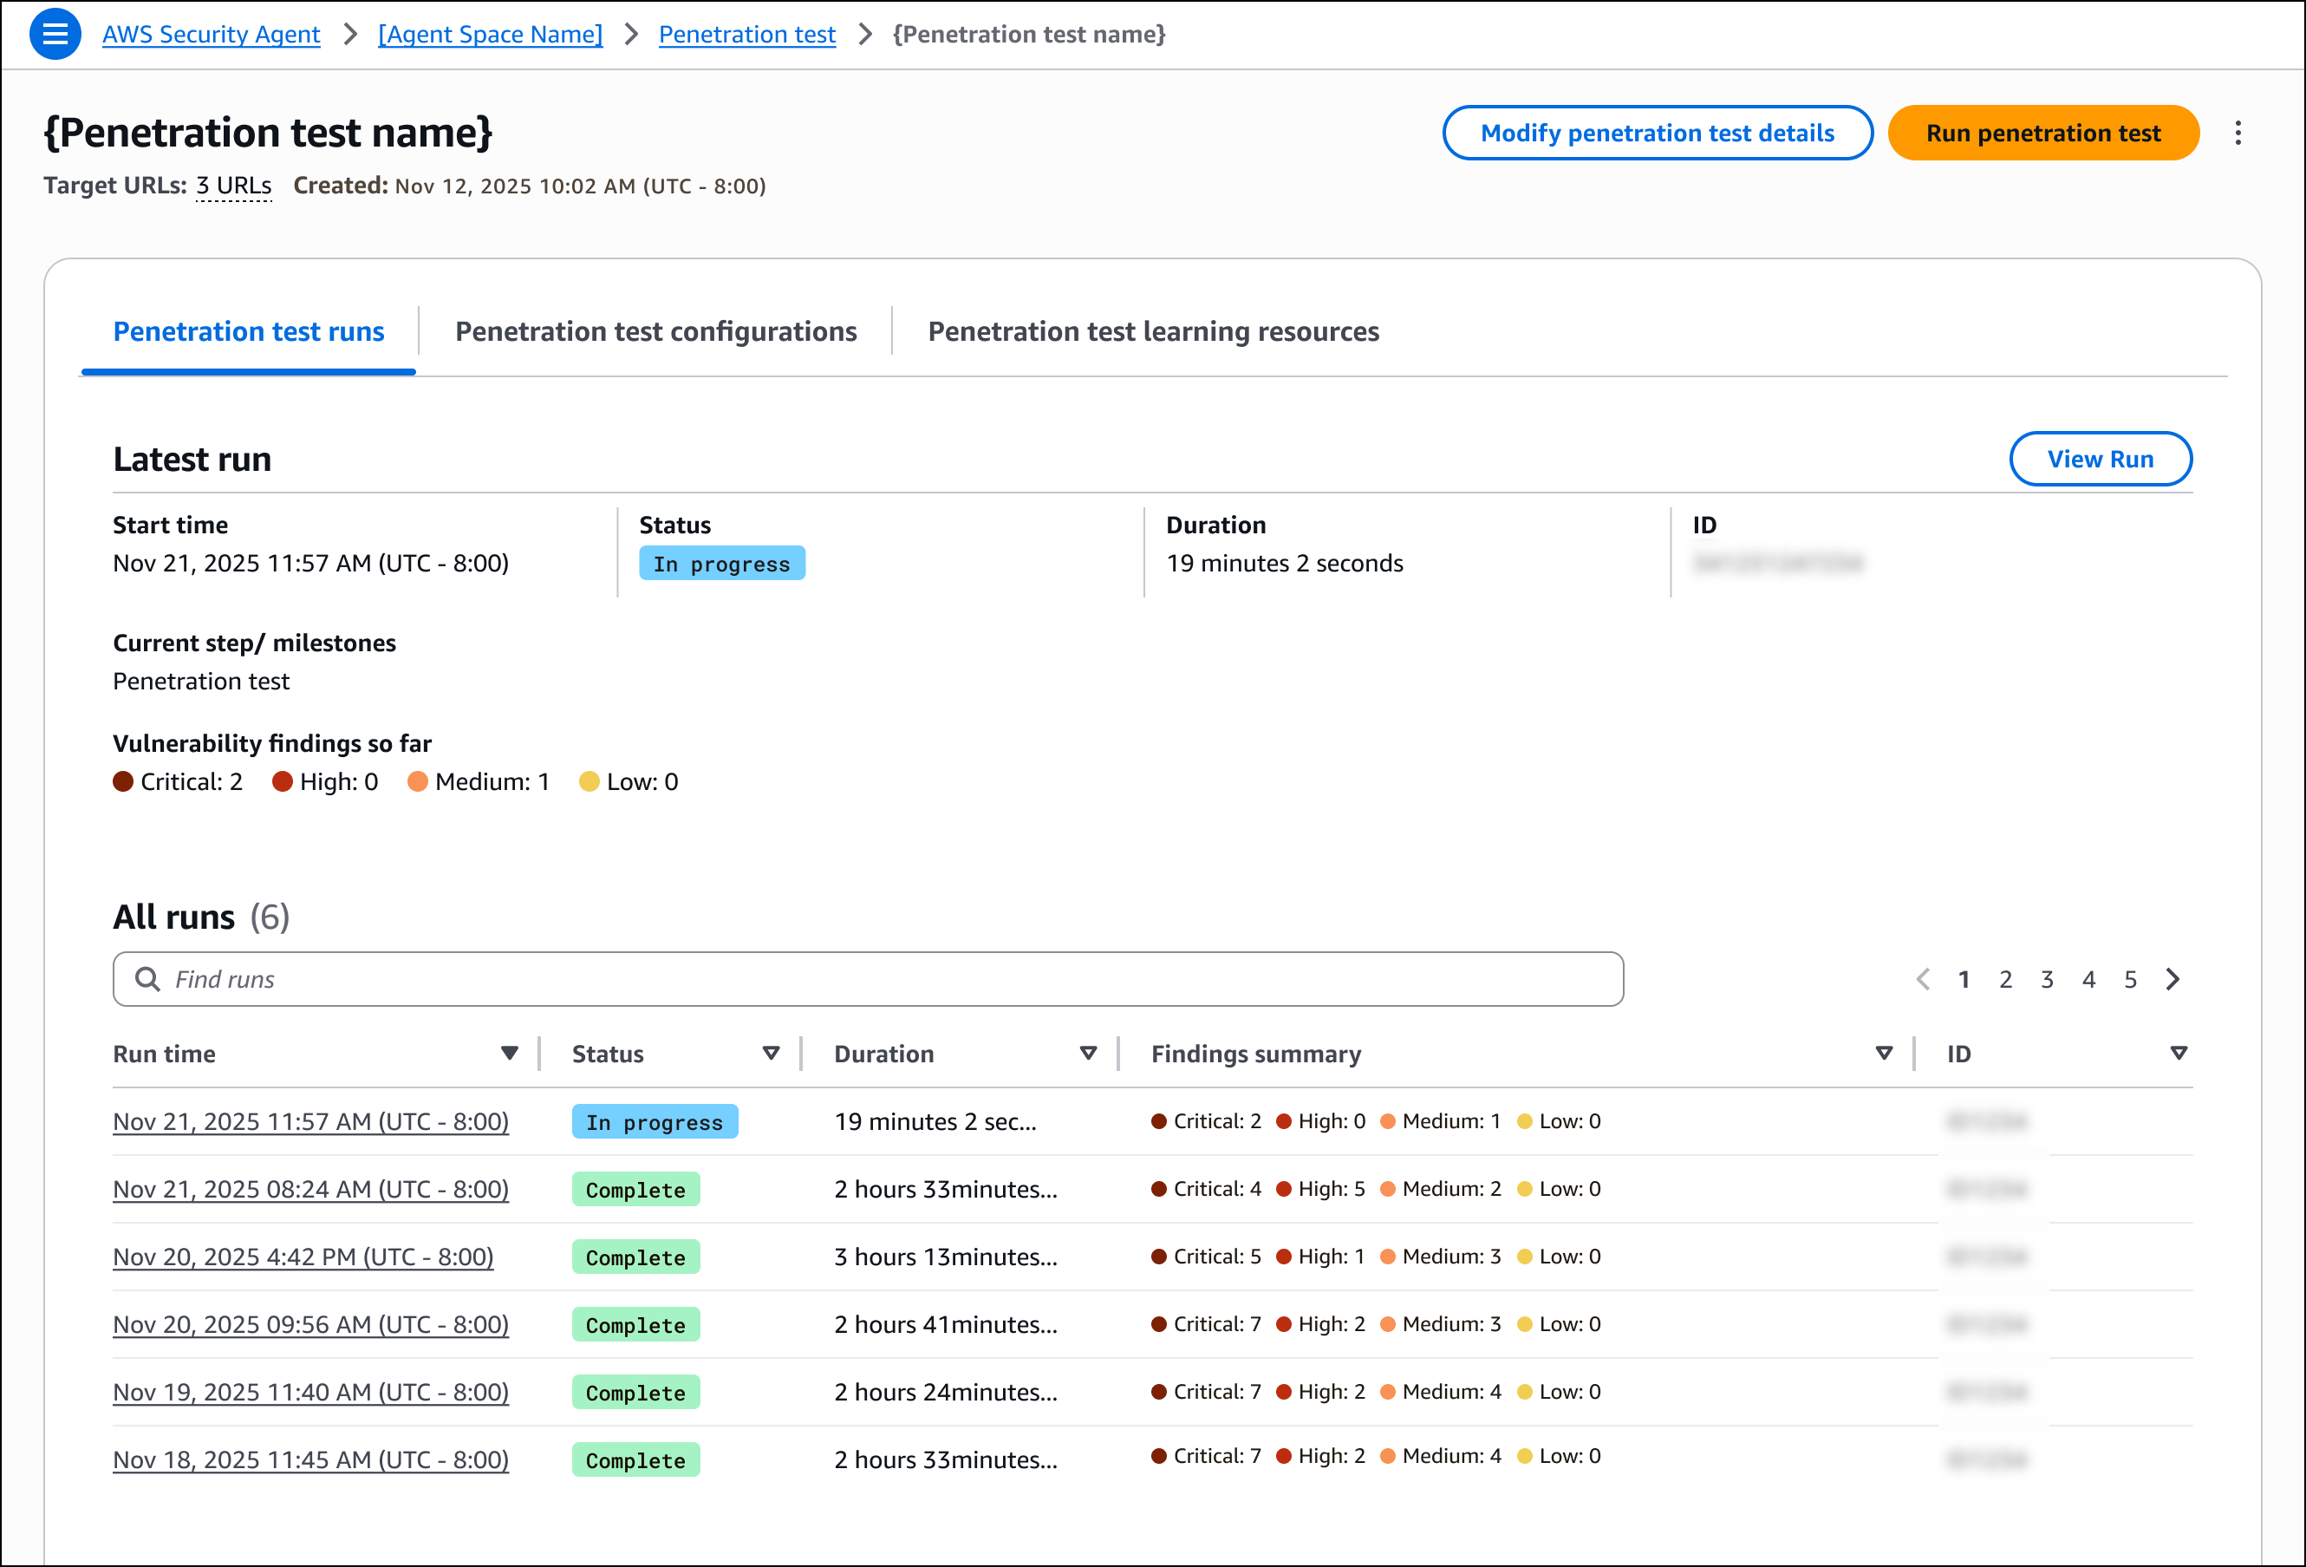Click Run penetration test button
The image size is (2306, 1567).
coord(2043,133)
